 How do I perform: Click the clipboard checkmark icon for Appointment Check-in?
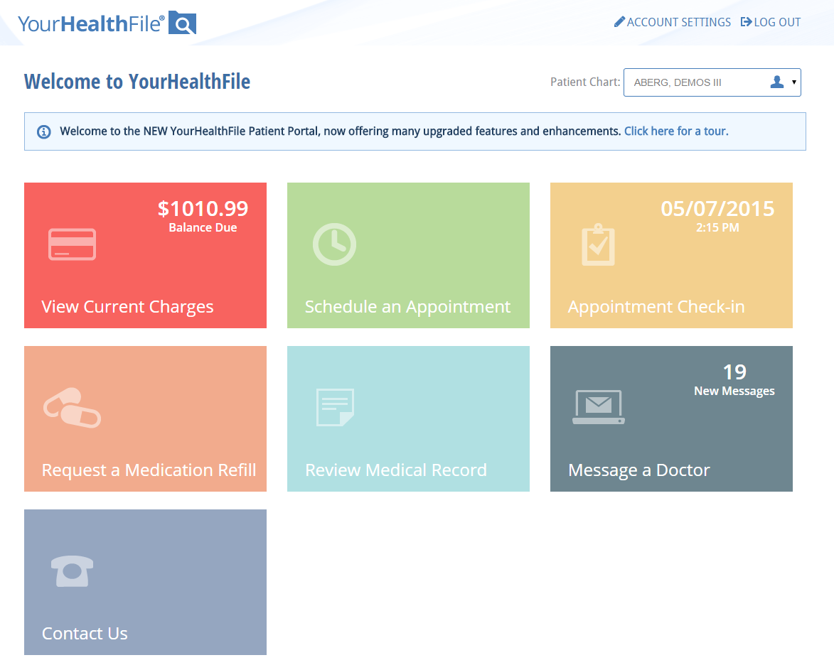(x=598, y=244)
